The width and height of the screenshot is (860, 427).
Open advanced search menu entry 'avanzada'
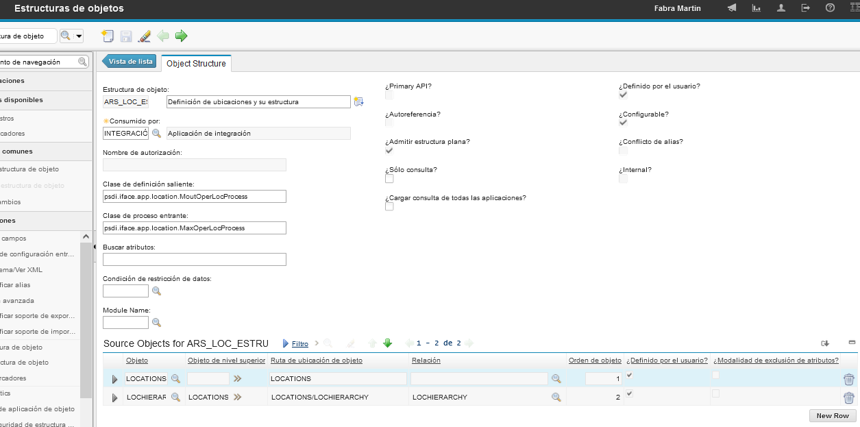click(x=17, y=300)
